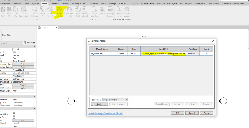Collapse the Properties group chevron above Crop View

pos(35,108)
